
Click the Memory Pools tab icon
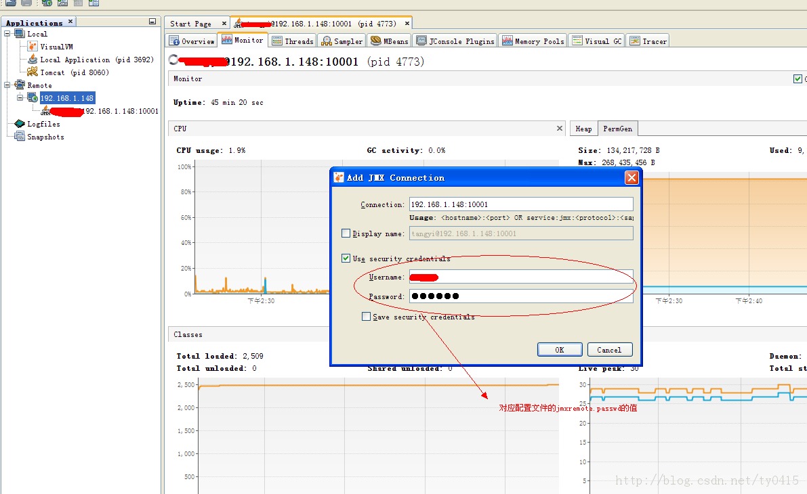(x=507, y=41)
